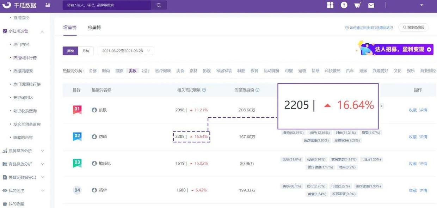This screenshot has width=437, height=208.
Task: Click the help question mark icon
Action: [x=344, y=5]
